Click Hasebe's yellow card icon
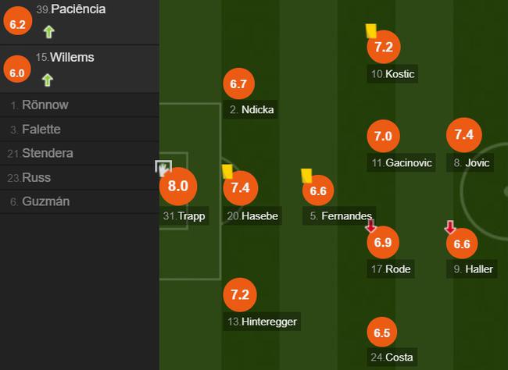This screenshot has width=508, height=370. point(227,172)
